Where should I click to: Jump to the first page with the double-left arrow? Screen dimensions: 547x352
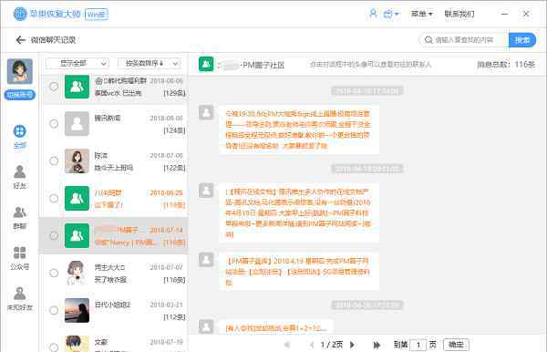287,345
